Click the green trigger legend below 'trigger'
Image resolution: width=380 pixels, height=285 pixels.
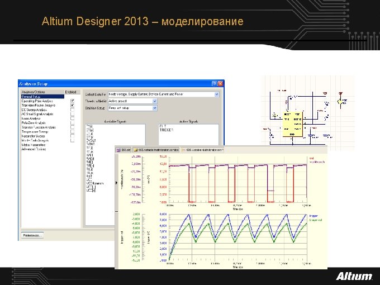pos(316,220)
